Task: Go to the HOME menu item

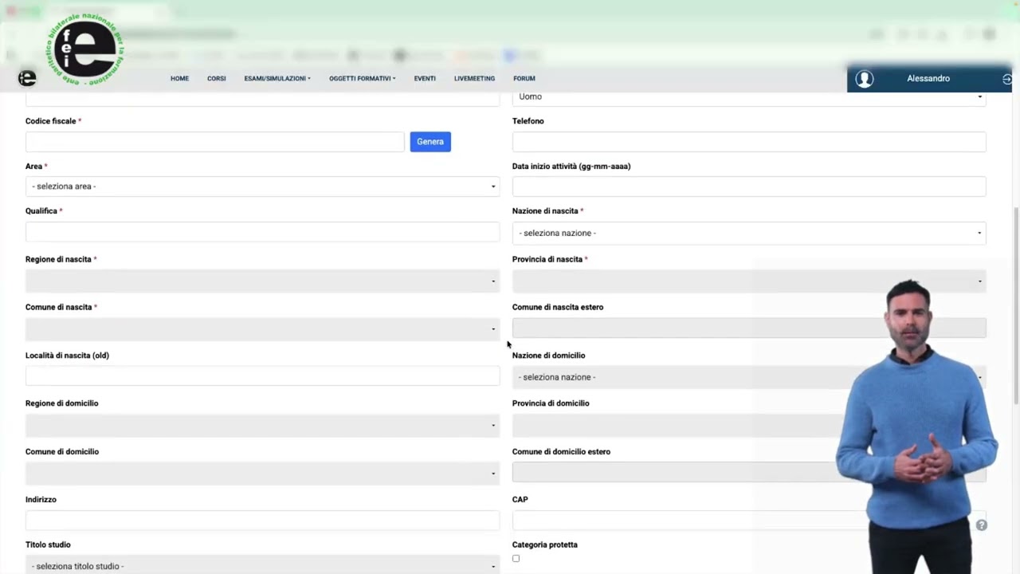Action: (179, 78)
